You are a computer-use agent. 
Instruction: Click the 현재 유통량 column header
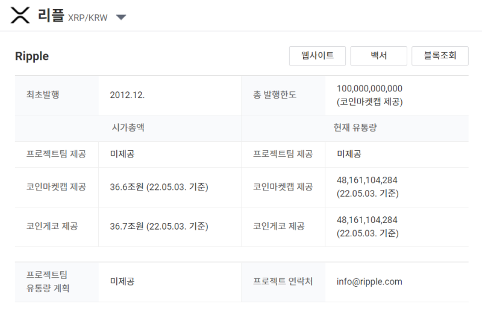click(355, 127)
